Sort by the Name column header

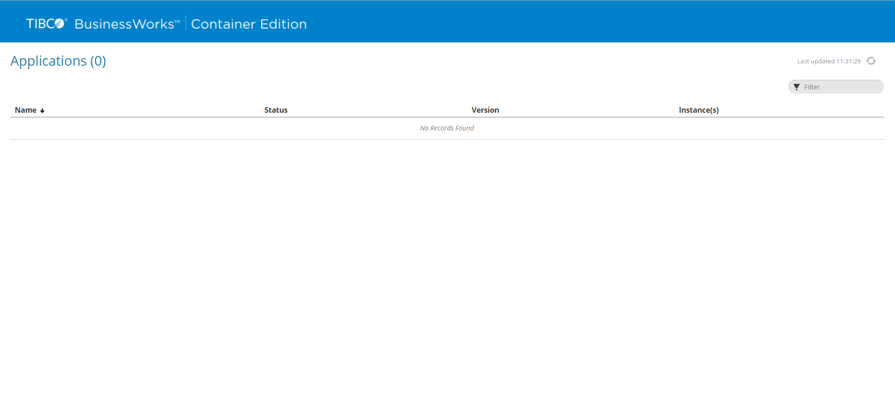(x=26, y=110)
